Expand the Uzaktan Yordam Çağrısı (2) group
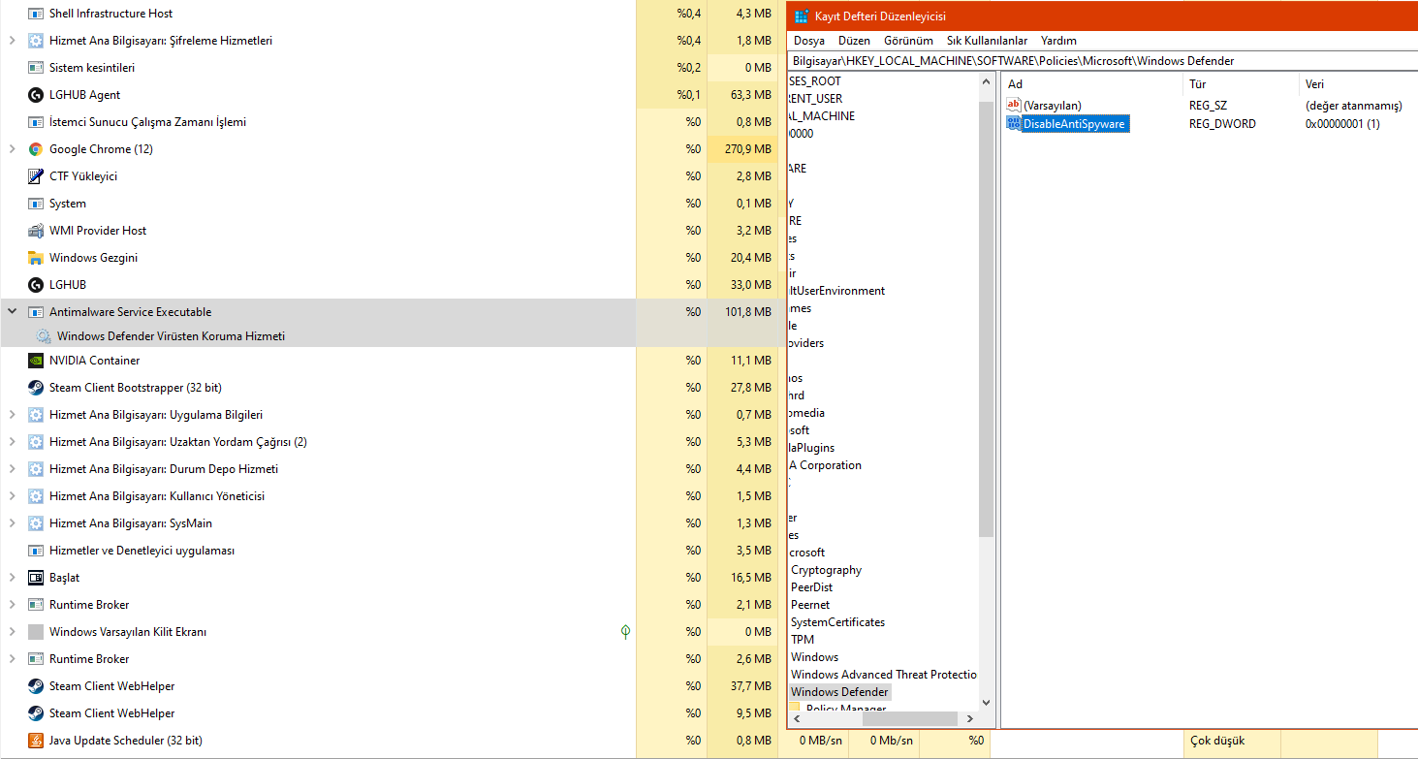Viewport: 1418px width, 759px height. pos(12,442)
